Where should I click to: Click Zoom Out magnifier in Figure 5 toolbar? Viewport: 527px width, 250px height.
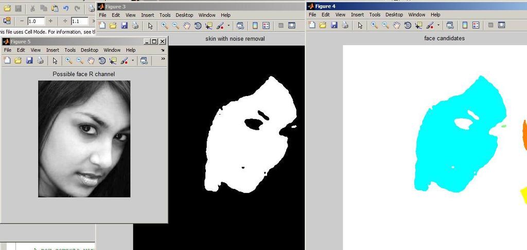[x=80, y=61]
